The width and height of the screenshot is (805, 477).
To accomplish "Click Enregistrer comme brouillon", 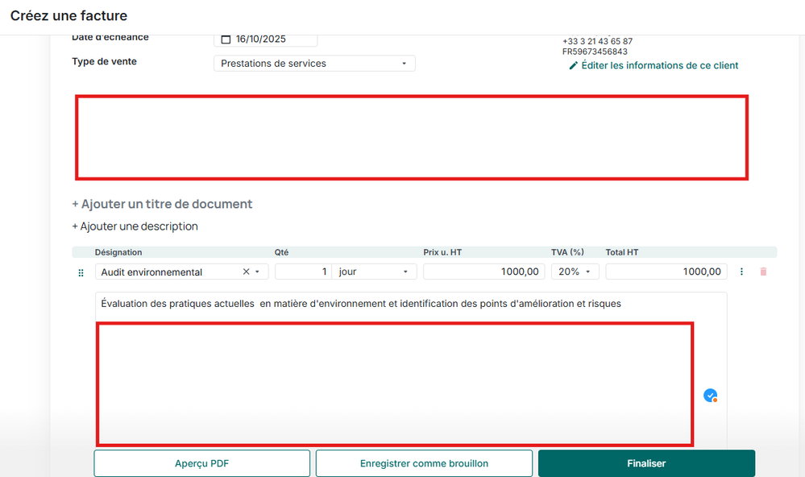I will (x=424, y=463).
